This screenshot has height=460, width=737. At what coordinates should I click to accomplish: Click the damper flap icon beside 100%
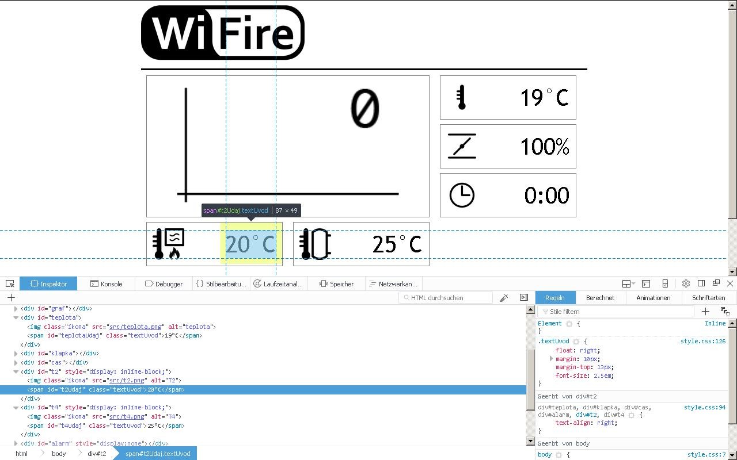coord(462,147)
